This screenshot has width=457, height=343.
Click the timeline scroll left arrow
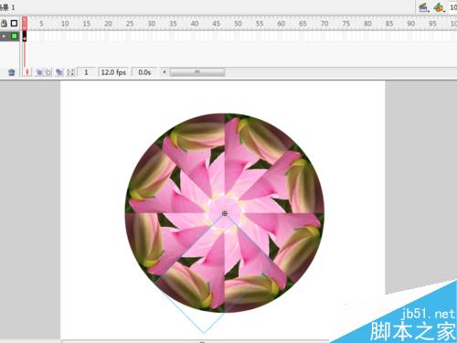point(165,72)
